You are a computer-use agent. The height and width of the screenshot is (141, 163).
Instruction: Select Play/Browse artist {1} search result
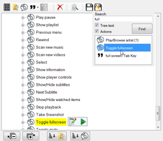pos(122,40)
